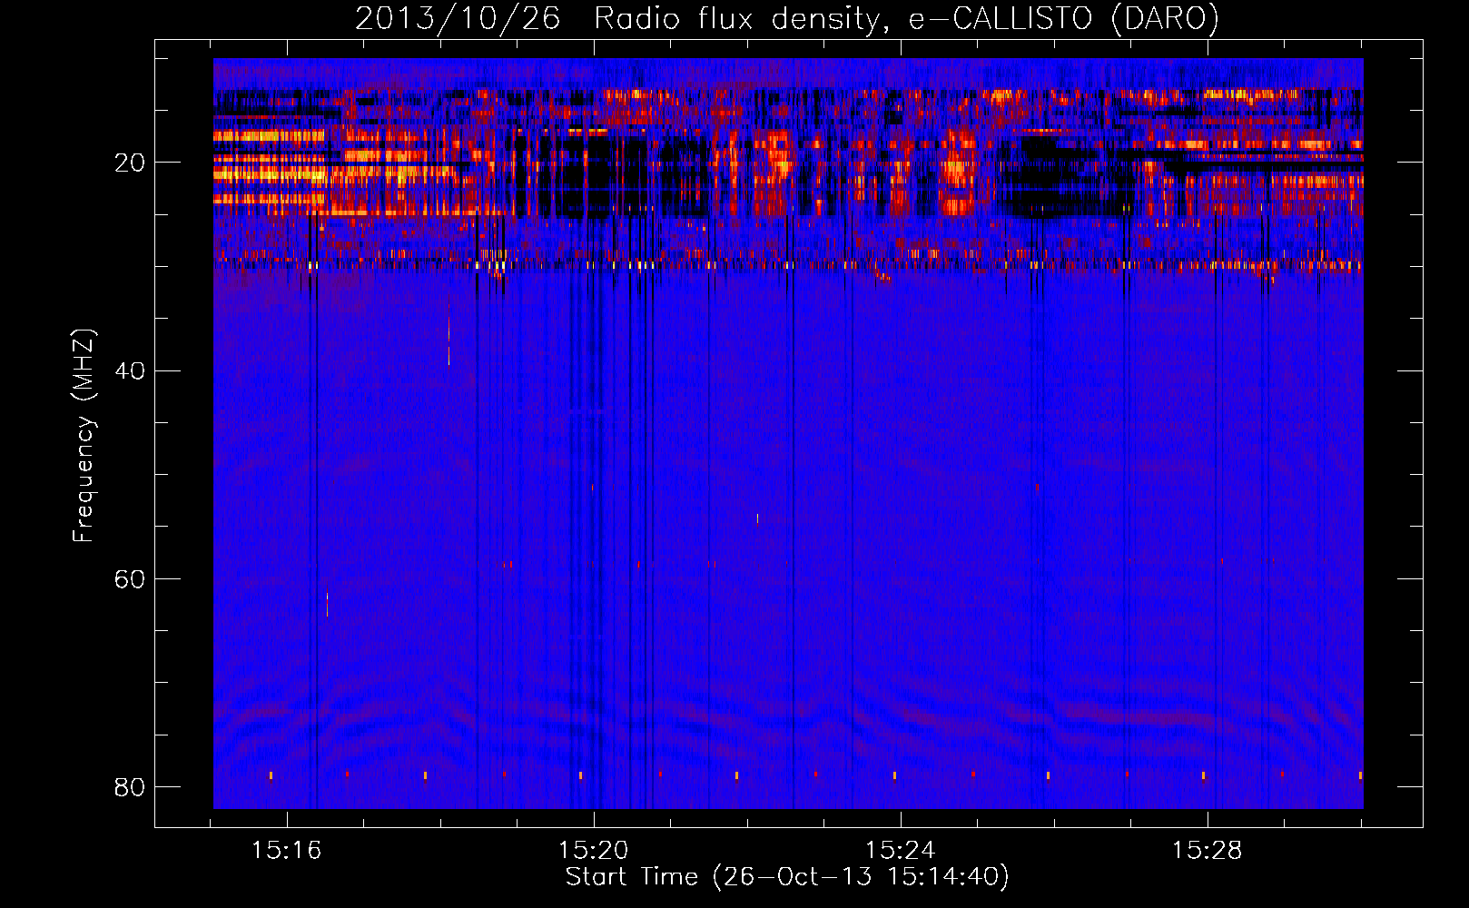Click the 40 frequency tick label

[x=130, y=371]
